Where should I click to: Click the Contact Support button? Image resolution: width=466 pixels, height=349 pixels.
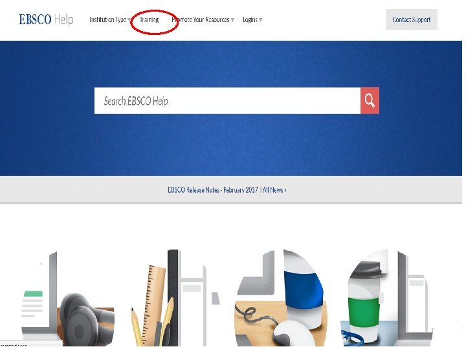[412, 19]
